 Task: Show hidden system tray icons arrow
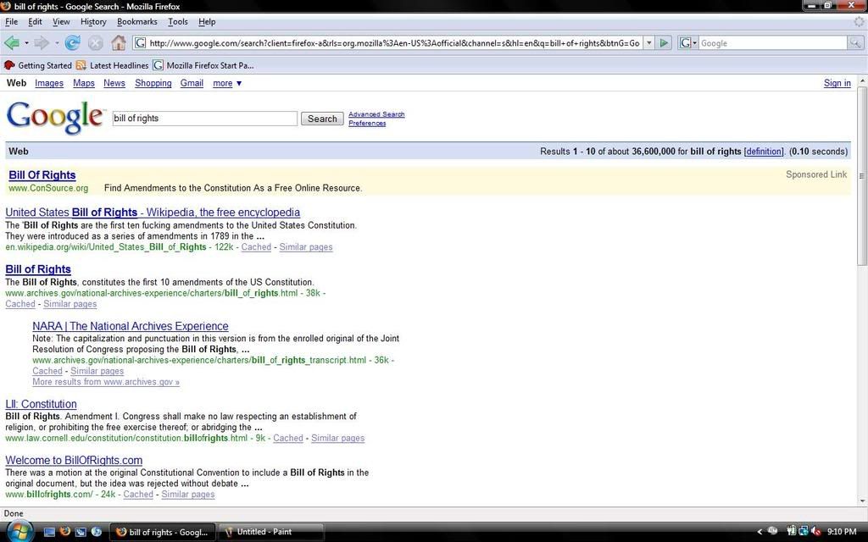click(x=759, y=532)
